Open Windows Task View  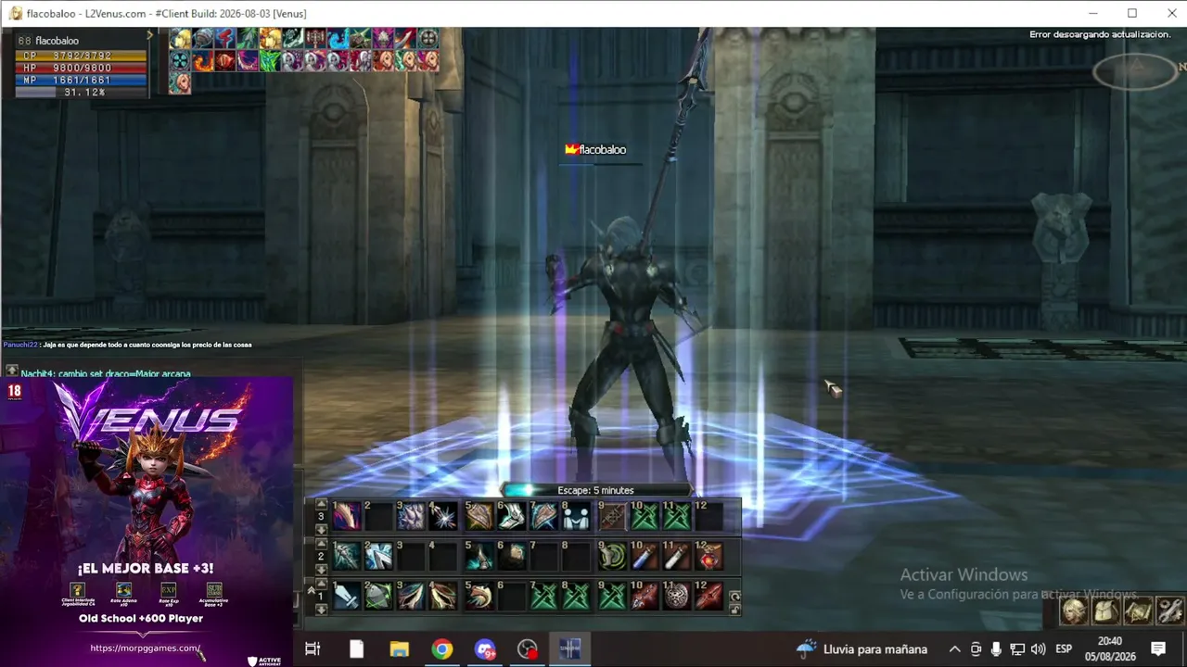(313, 648)
